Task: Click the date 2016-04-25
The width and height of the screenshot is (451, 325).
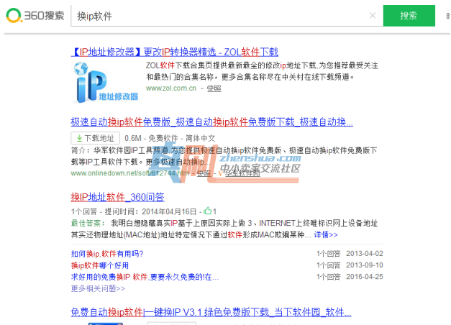Action: click(x=365, y=277)
